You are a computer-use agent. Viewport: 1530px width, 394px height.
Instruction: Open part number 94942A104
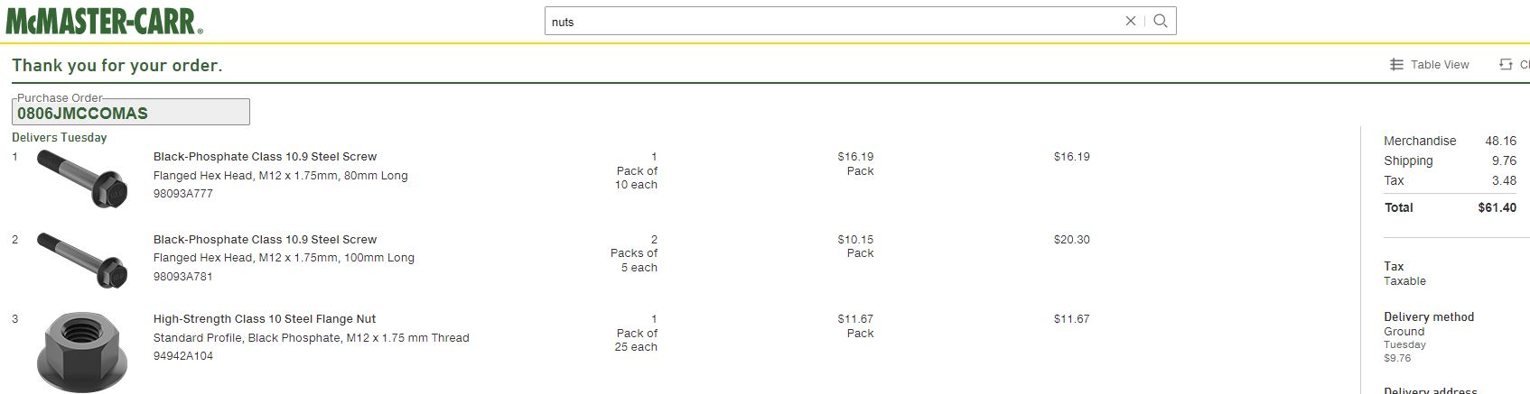pyautogui.click(x=183, y=356)
